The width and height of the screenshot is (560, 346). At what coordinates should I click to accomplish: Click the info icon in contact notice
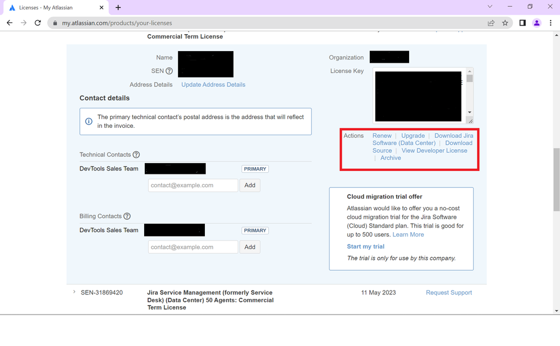coord(89,121)
